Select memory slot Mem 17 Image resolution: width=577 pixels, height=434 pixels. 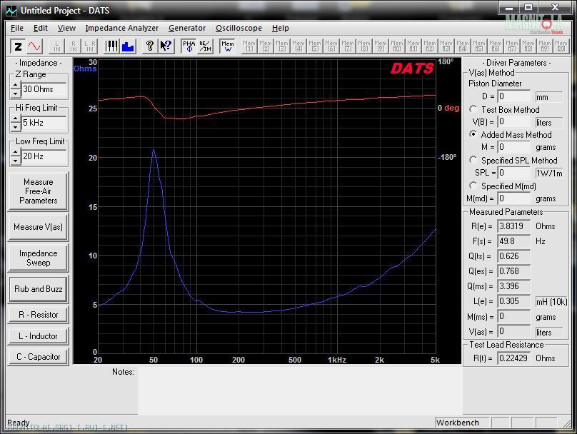[x=512, y=46]
